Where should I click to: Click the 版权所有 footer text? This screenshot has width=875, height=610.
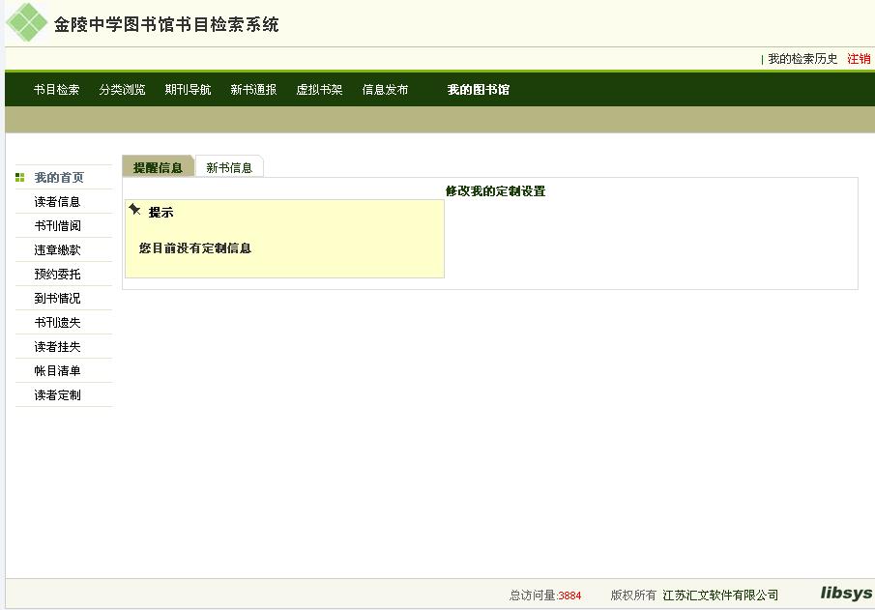pos(633,595)
